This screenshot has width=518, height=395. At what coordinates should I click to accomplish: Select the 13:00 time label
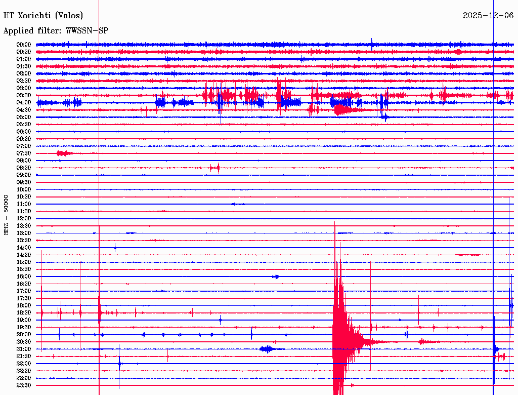pyautogui.click(x=24, y=233)
